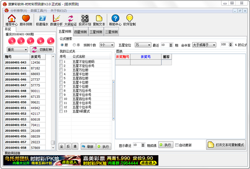Click the draw list scrollbar up arrow
The height and width of the screenshot is (169, 250).
coord(53,56)
